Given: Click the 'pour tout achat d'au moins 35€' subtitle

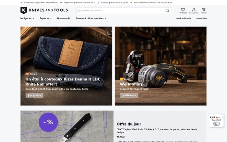Looking at the screenshot, I should (x=57, y=89).
